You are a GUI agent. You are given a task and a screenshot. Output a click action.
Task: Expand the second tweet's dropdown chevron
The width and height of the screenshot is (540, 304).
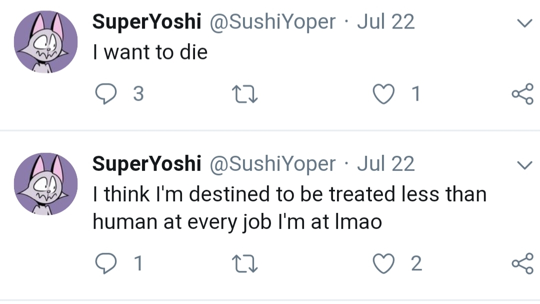click(523, 165)
